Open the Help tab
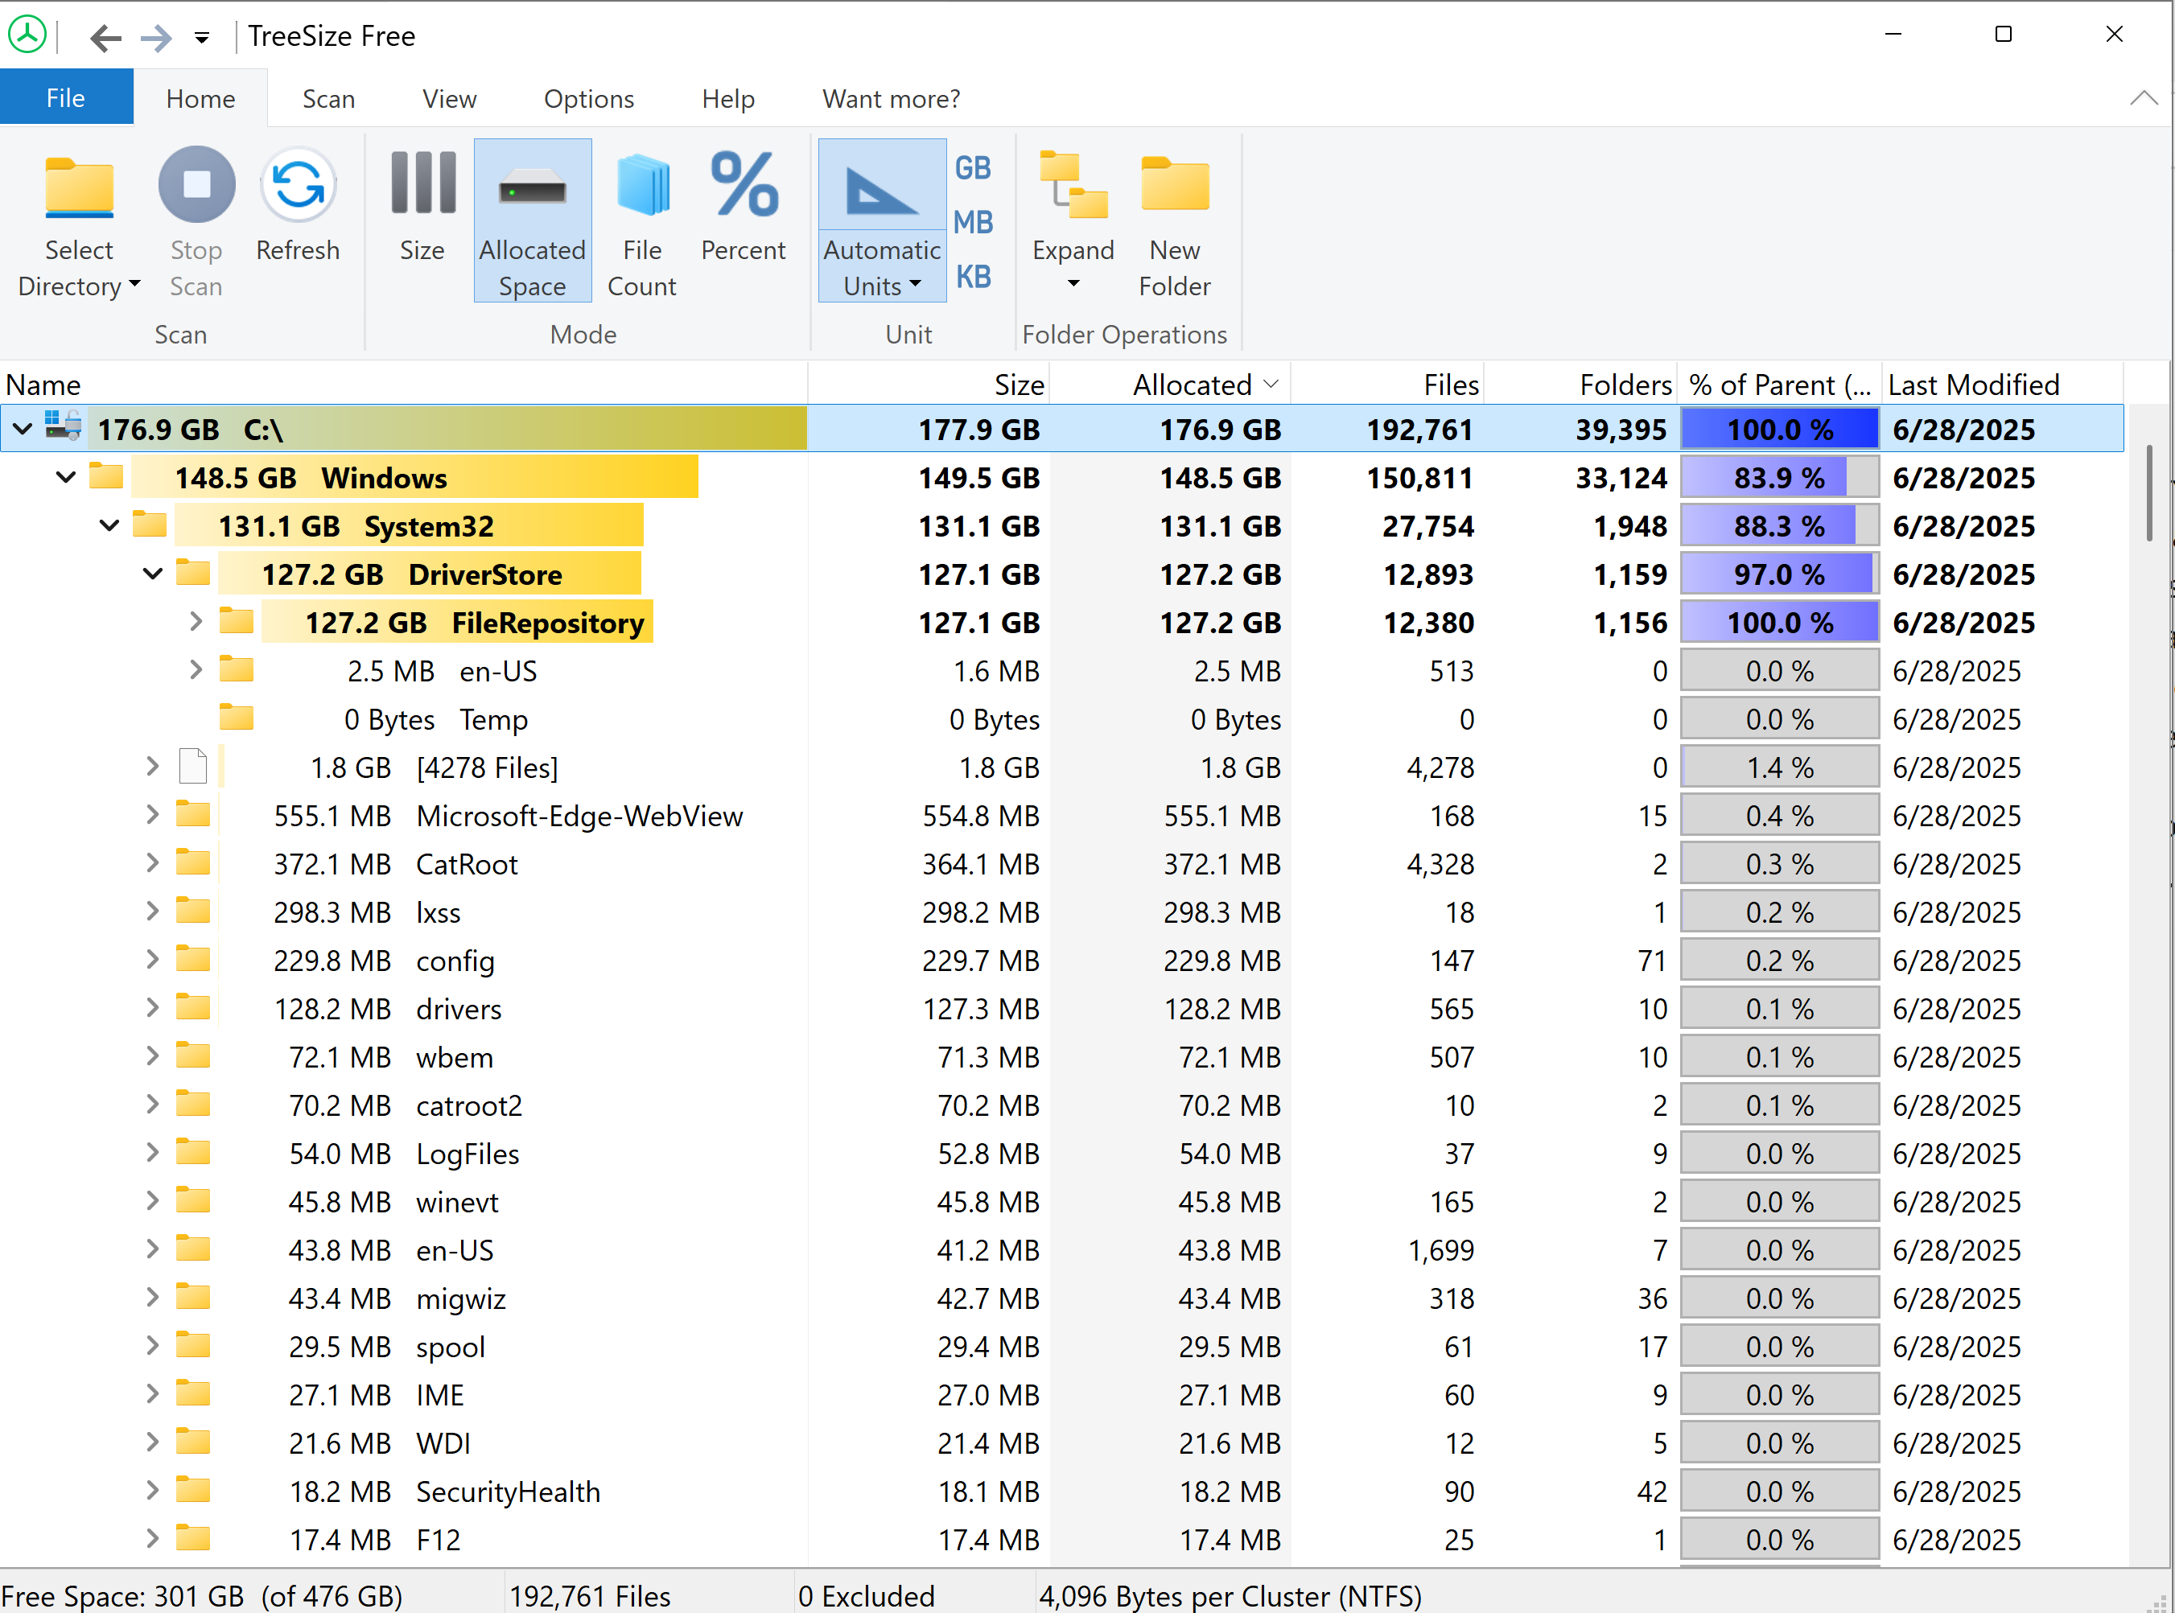The width and height of the screenshot is (2175, 1613). (727, 97)
